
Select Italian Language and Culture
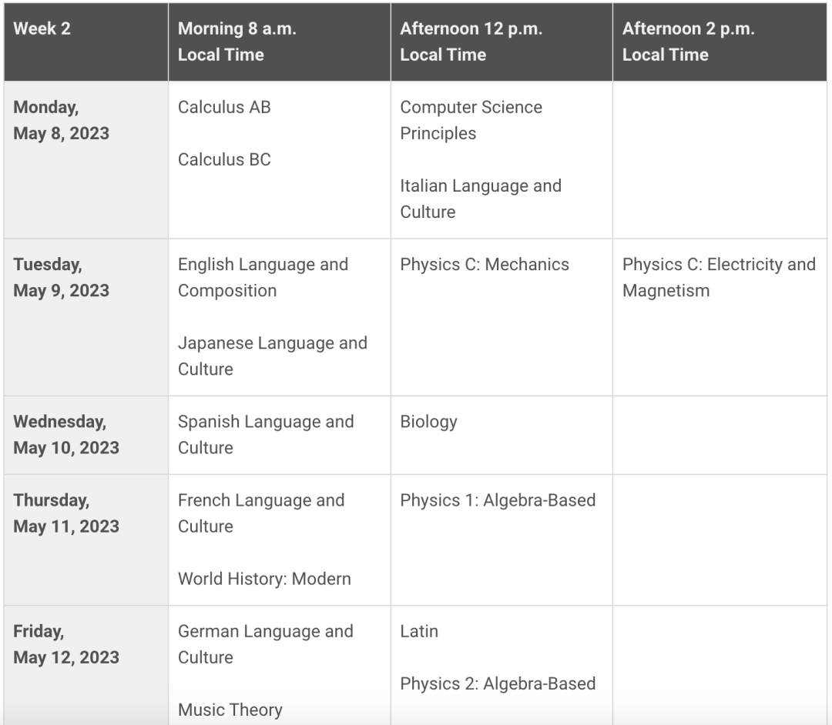480,199
